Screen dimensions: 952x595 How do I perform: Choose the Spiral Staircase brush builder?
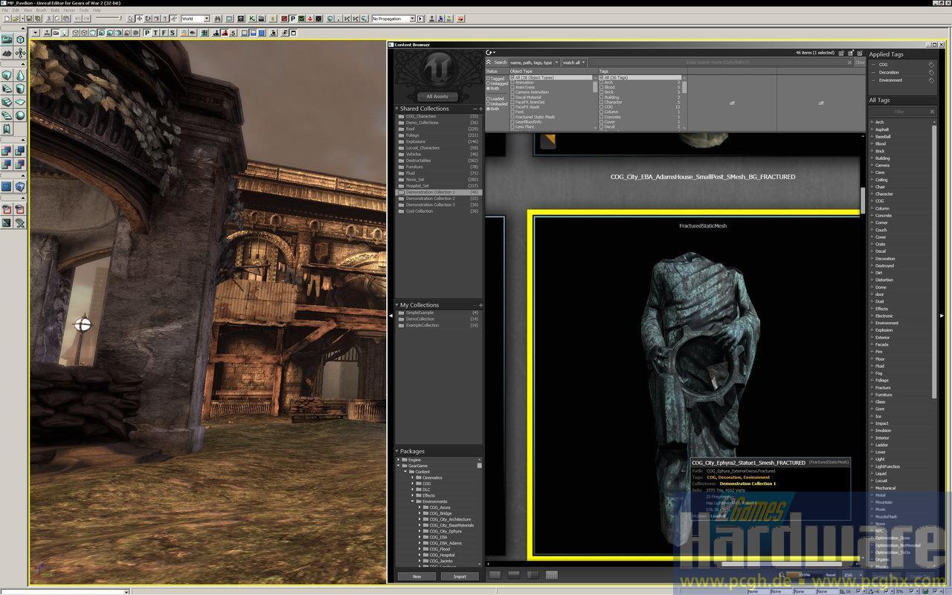(7, 115)
